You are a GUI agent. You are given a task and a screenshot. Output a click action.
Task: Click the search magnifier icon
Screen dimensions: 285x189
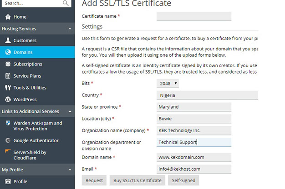tap(66, 3)
